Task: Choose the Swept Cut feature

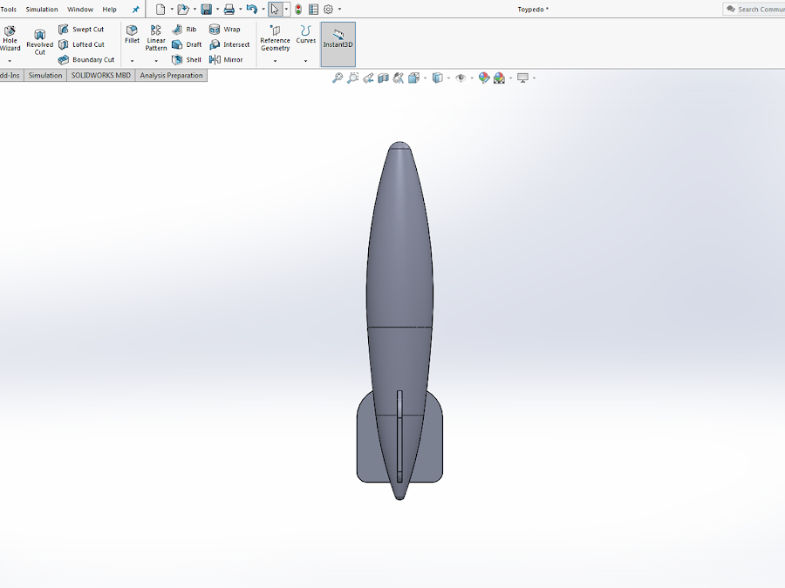Action: 81,30
